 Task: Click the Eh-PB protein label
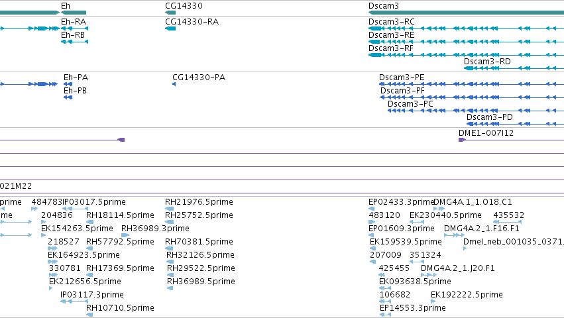pos(75,91)
